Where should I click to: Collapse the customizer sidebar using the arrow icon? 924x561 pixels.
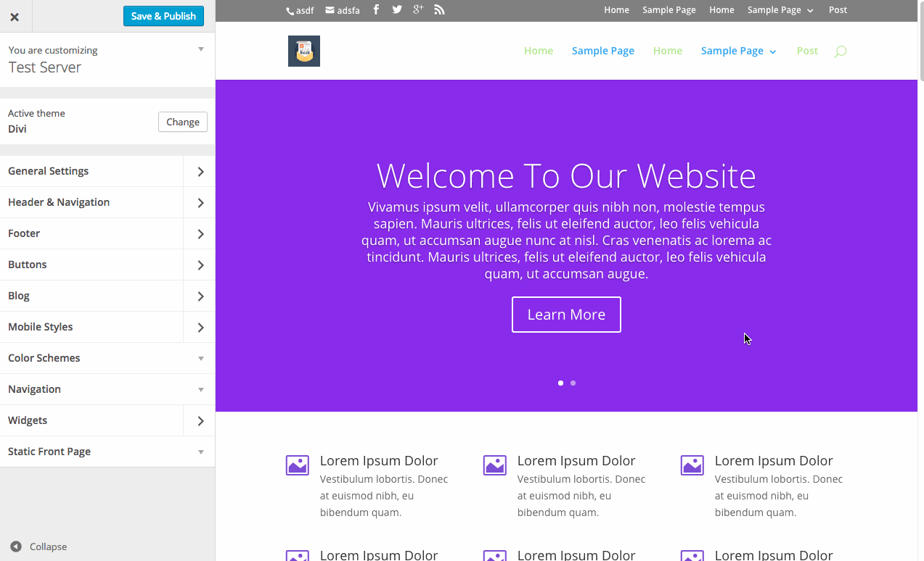pos(17,547)
